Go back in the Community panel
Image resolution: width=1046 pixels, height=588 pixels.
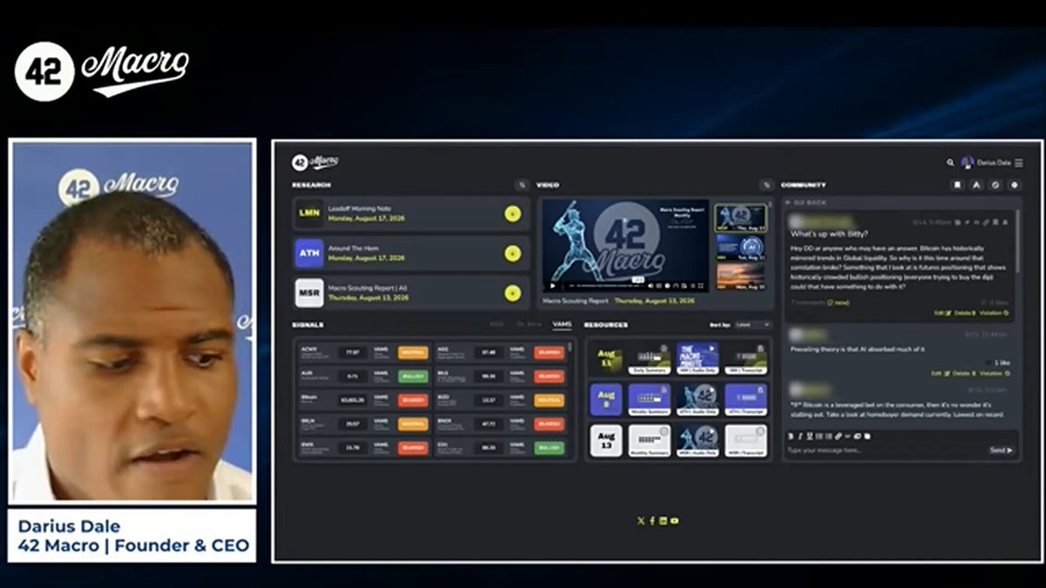pyautogui.click(x=806, y=202)
